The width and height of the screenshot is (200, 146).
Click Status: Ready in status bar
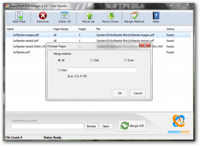coord(52,137)
